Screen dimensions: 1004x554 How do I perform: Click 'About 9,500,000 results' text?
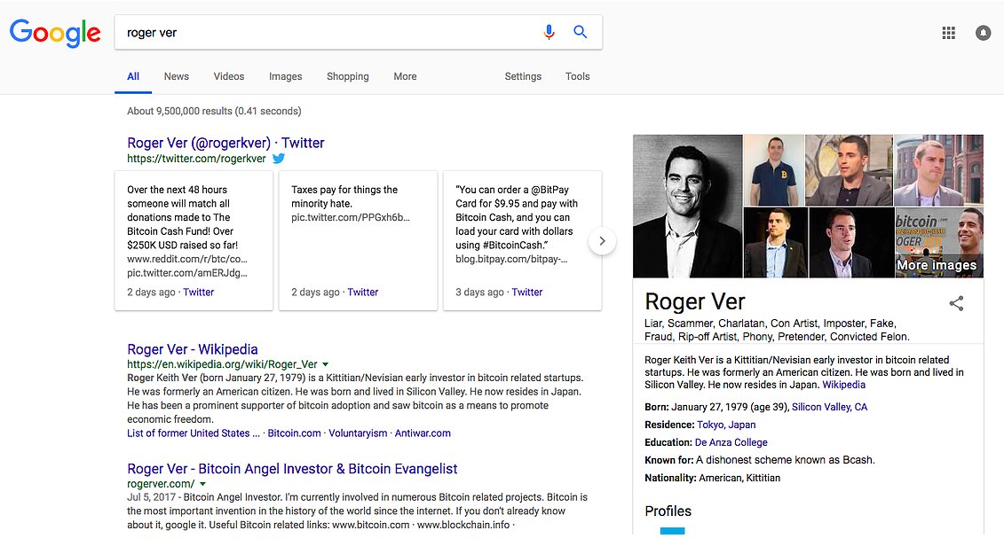[x=214, y=111]
